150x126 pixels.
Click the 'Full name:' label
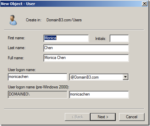pyautogui.click(x=16, y=58)
